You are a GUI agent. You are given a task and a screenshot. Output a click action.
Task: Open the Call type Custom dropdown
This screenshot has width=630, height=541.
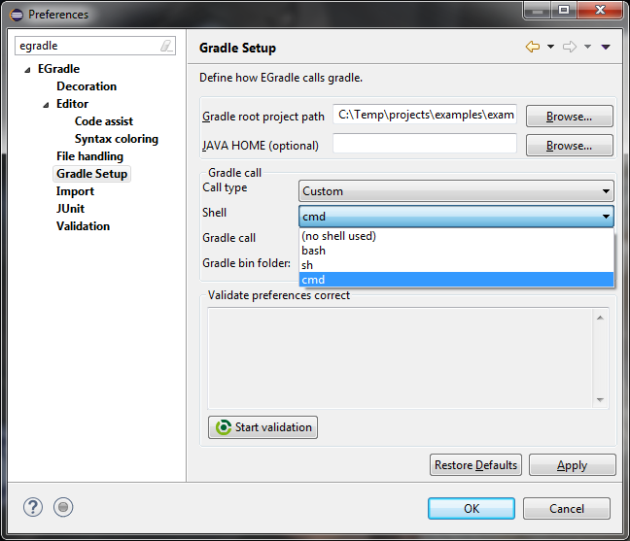tap(456, 191)
